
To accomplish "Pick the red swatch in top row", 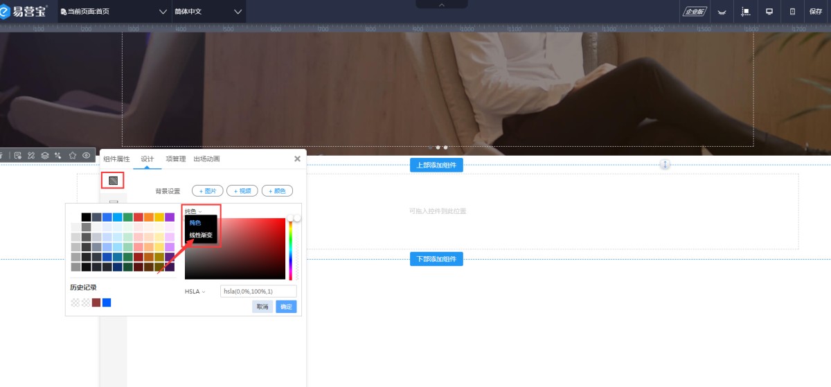I will [138, 217].
